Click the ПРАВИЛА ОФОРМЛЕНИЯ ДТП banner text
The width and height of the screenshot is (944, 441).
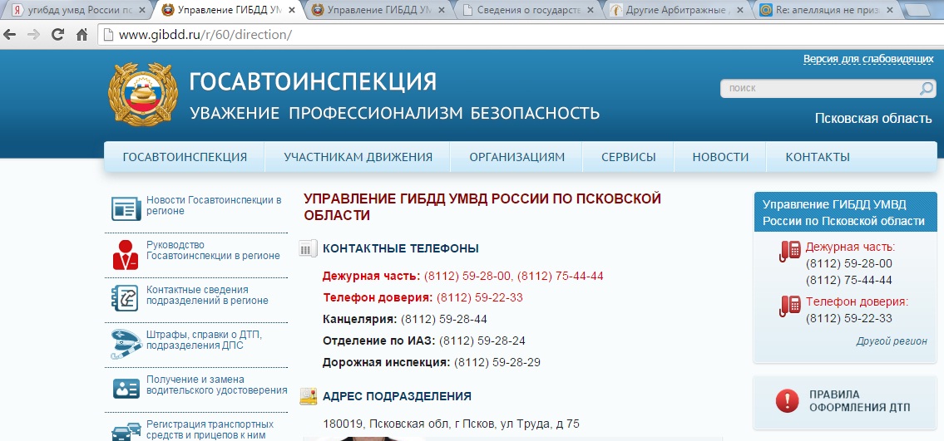(860, 401)
